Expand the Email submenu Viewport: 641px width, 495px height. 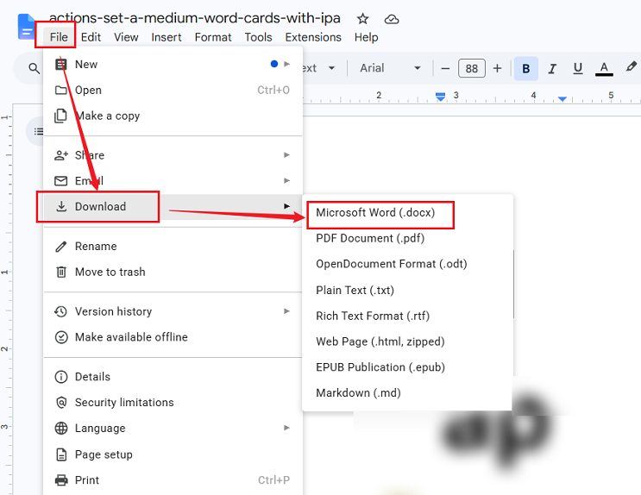173,181
